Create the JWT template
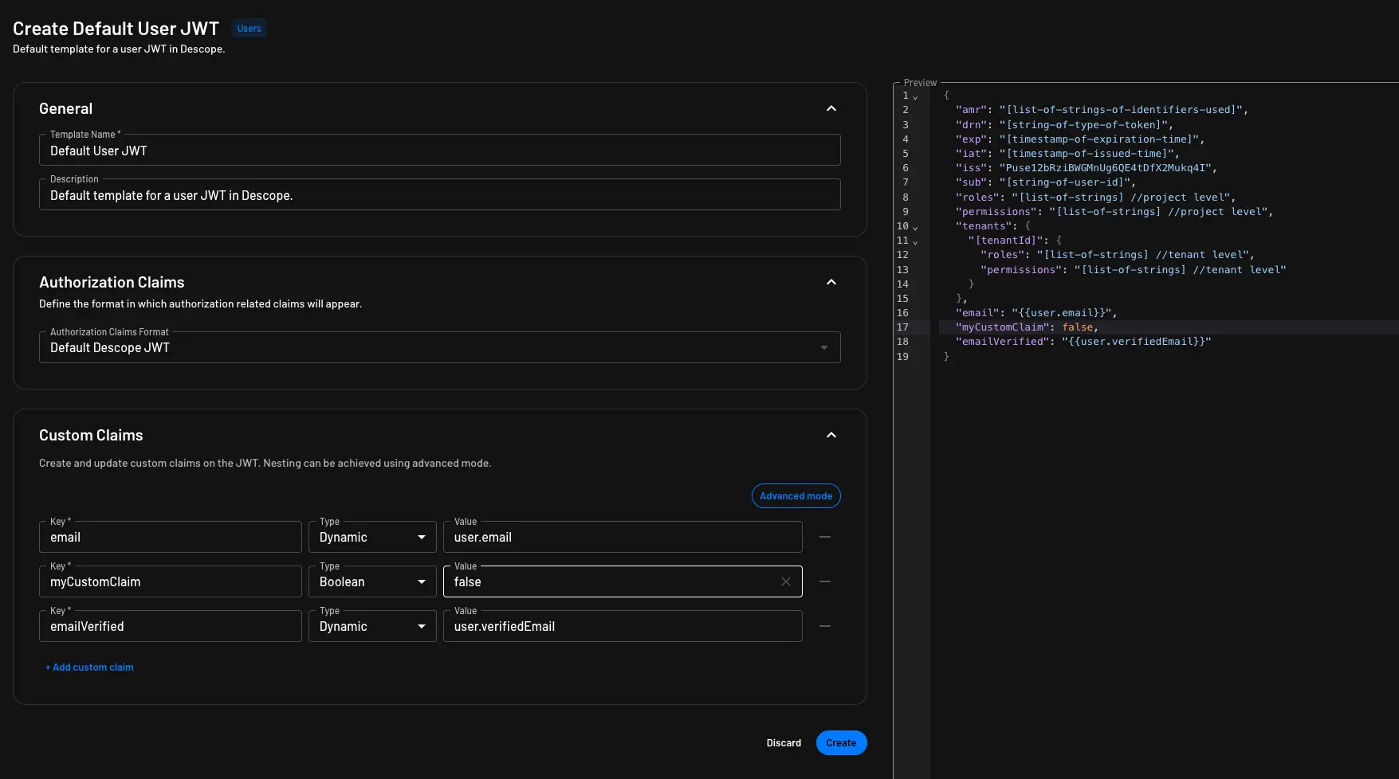 pyautogui.click(x=841, y=743)
